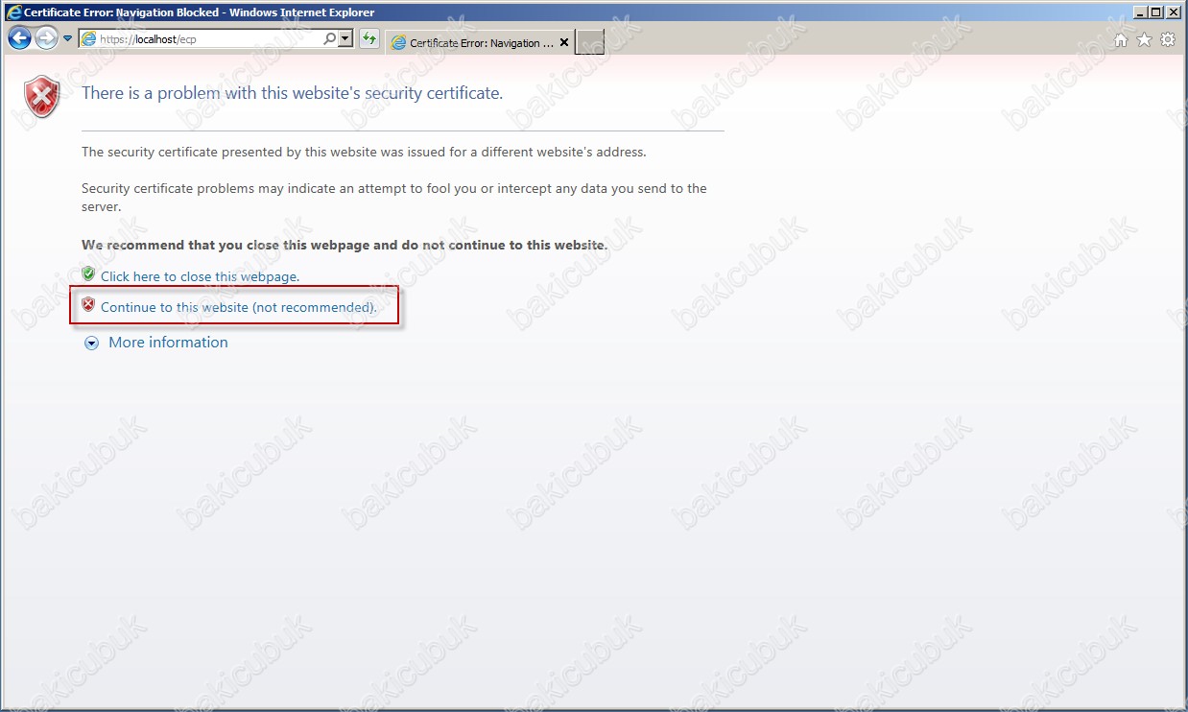Continue to this website (not recommended)
Viewport: 1188px width, 712px height.
pyautogui.click(x=239, y=307)
